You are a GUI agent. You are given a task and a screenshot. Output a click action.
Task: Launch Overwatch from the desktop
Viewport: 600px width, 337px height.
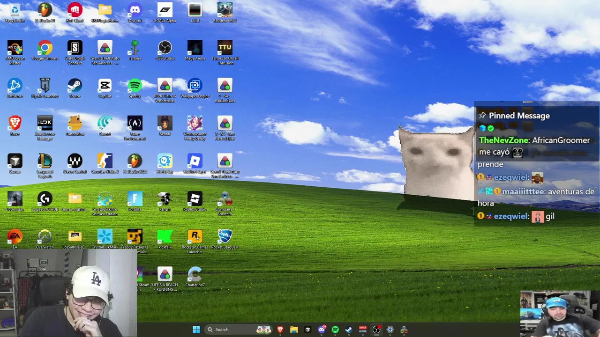(x=45, y=239)
